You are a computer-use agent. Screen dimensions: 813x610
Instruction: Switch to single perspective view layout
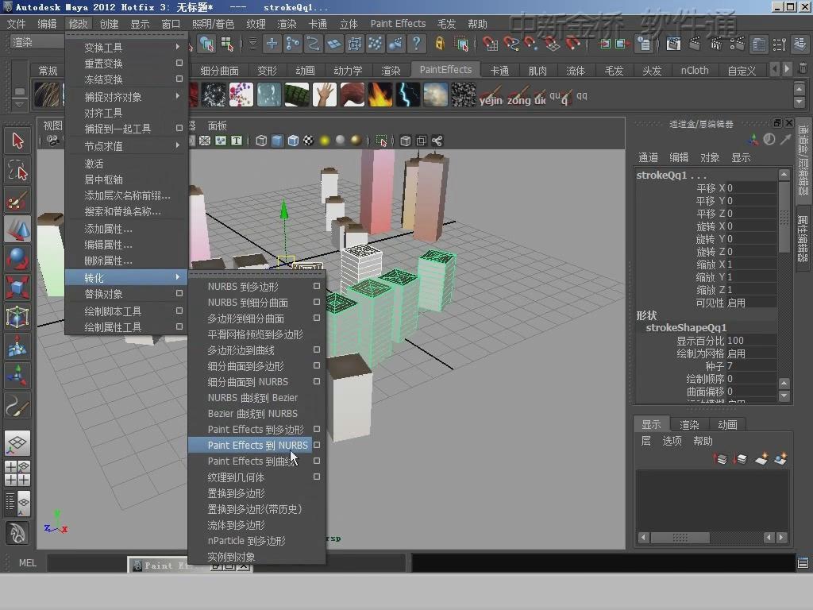pyautogui.click(x=17, y=443)
